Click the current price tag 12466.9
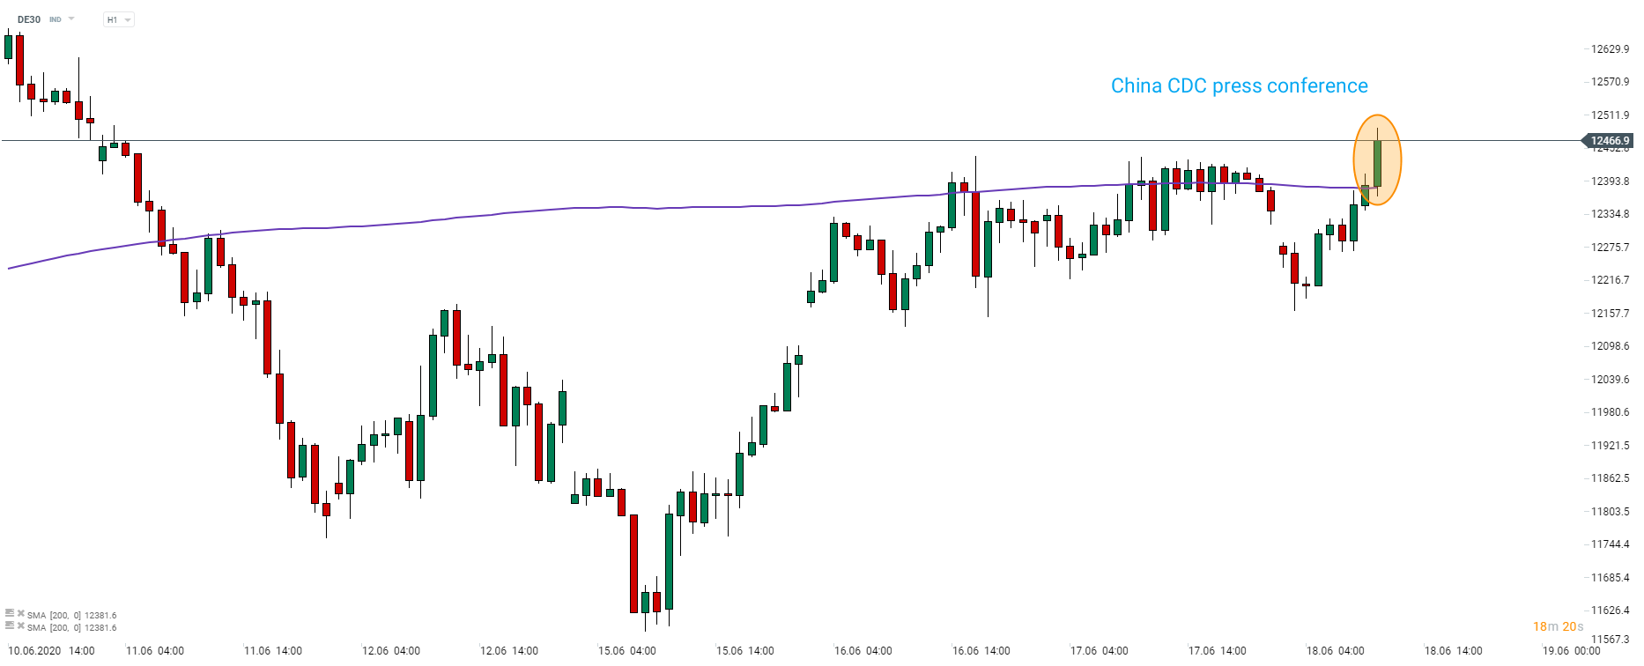Image resolution: width=1644 pixels, height=666 pixels. (x=1609, y=141)
